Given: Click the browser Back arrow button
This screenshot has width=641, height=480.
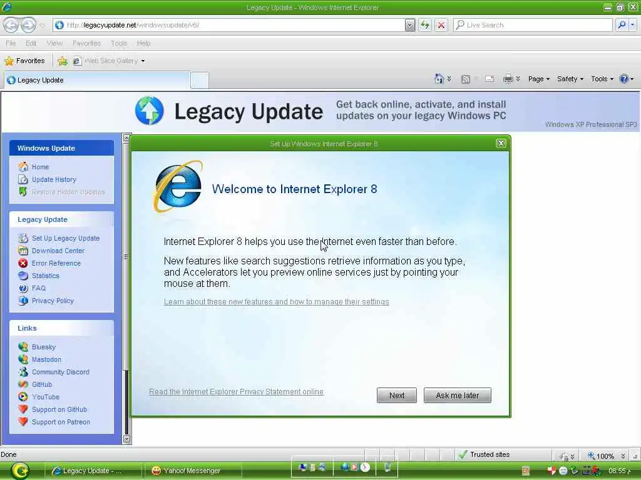Looking at the screenshot, I should tap(11, 25).
